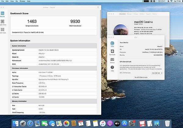
Task: Open the Results view in Geekbench sidebar
Action: (3, 14)
